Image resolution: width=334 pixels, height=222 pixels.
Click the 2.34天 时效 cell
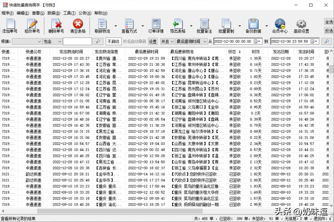(255, 144)
